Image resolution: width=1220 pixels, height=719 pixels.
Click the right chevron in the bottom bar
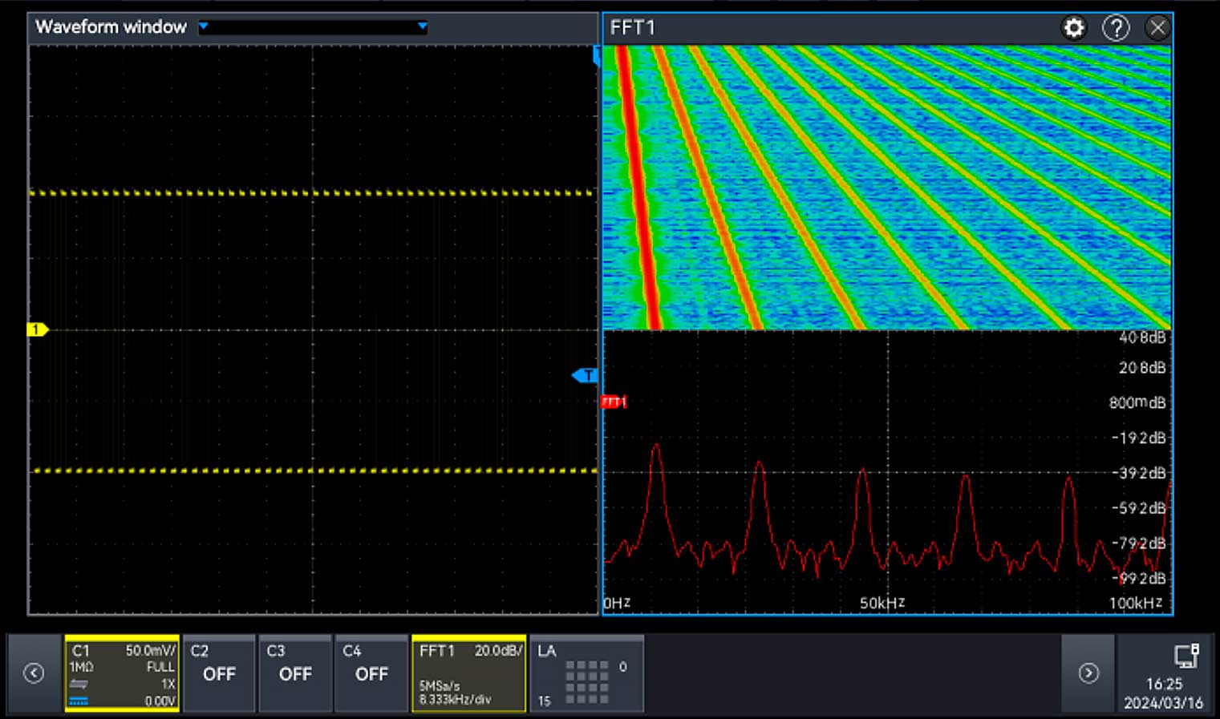pos(1090,673)
